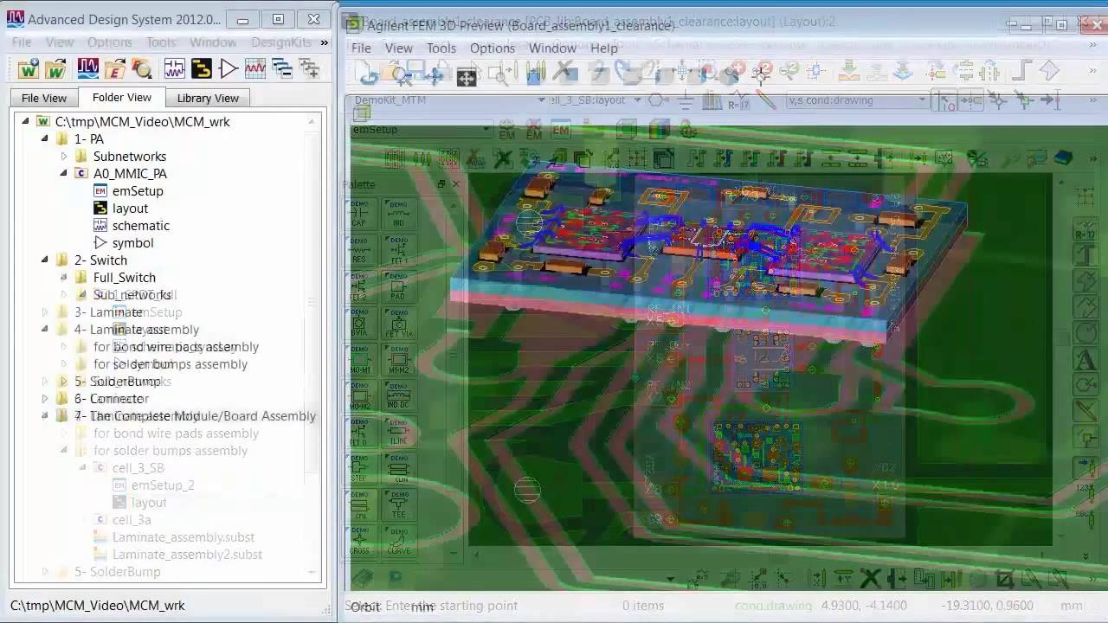The image size is (1108, 623).
Task: Switch to the Folder View tab
Action: (x=121, y=98)
